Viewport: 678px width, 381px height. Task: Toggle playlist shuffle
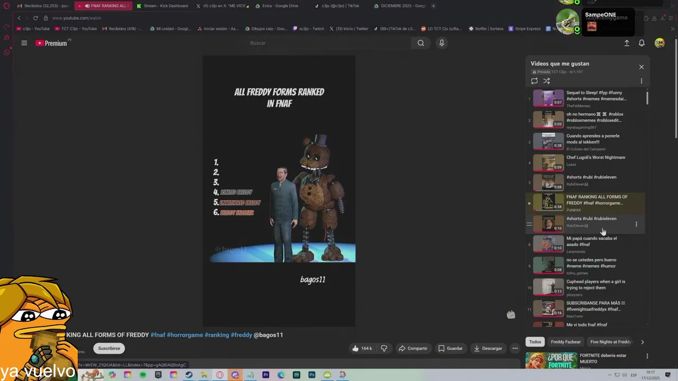click(547, 81)
